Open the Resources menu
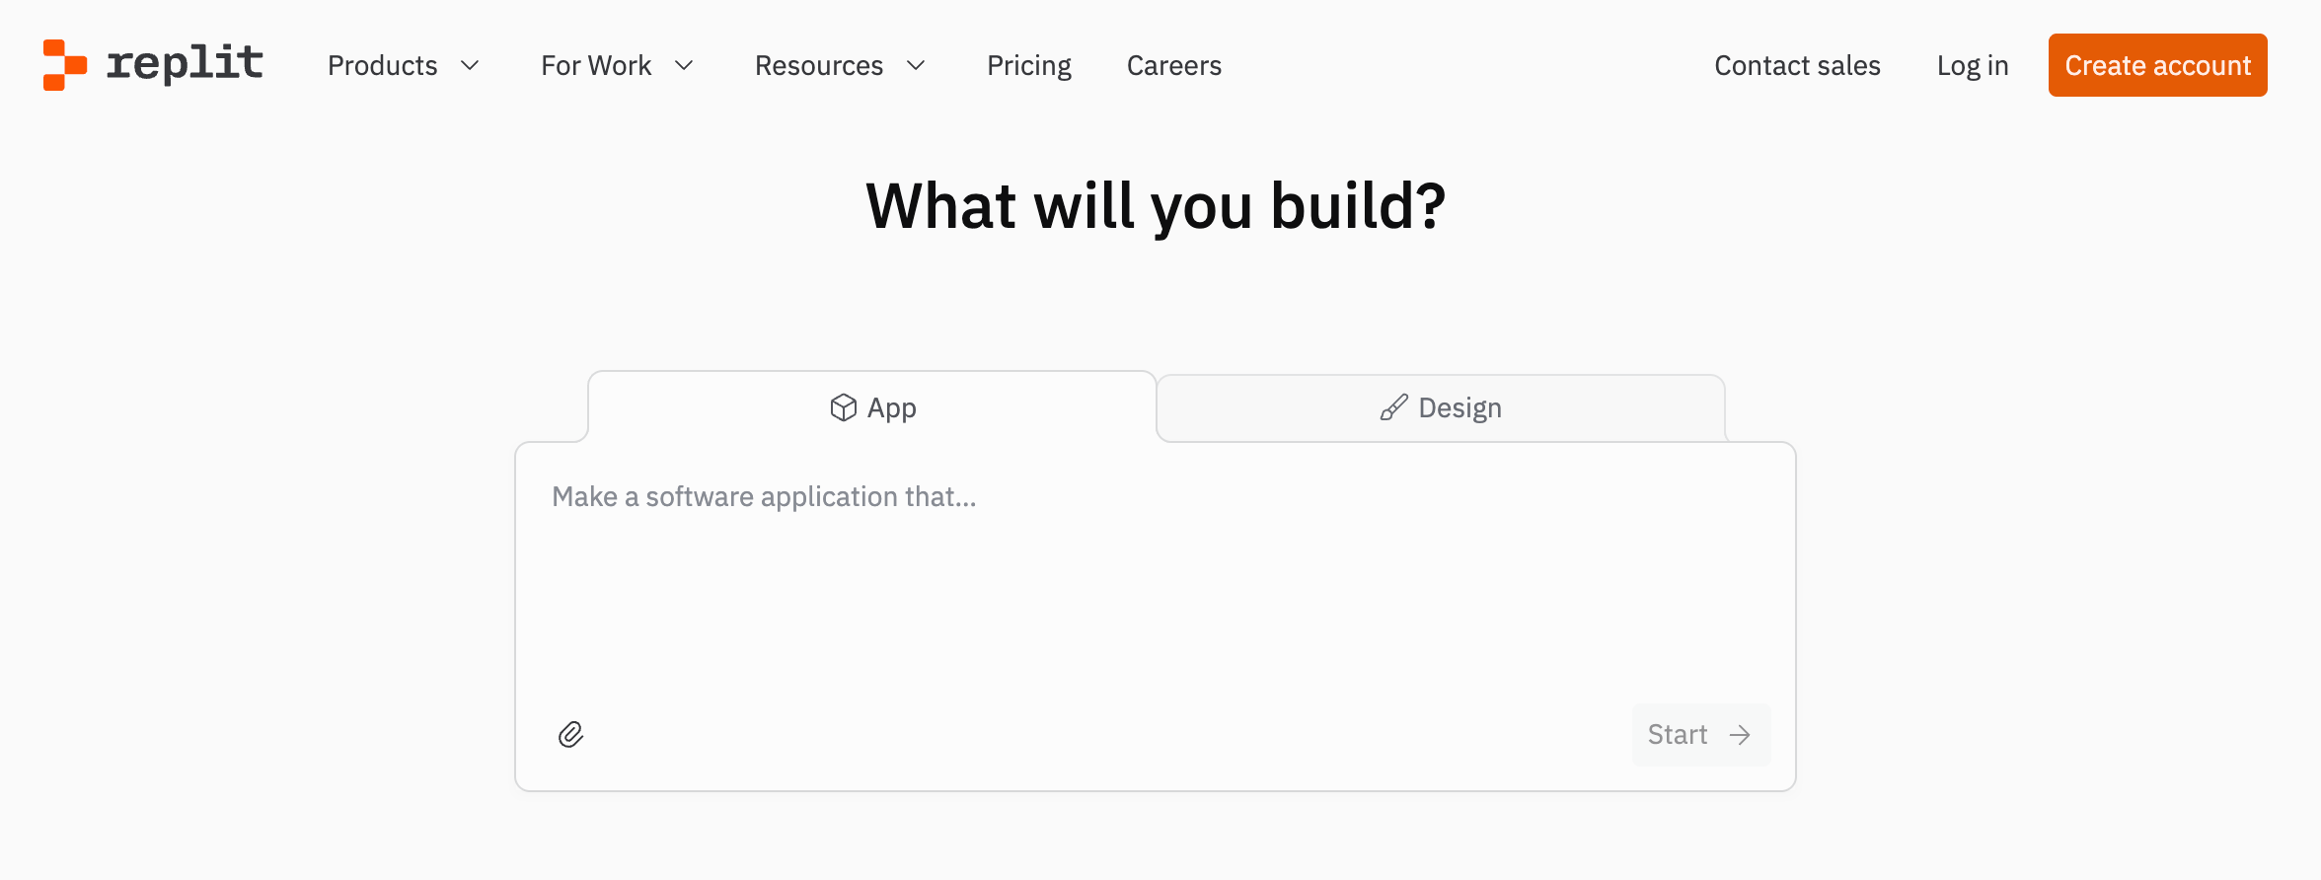 tap(818, 65)
